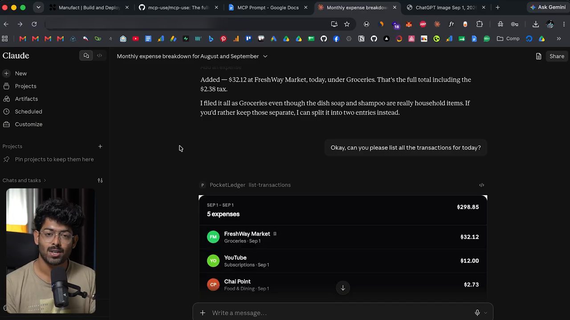This screenshot has width=570, height=320.
Task: Switch to the mcp-use GitHub tab
Action: tap(178, 8)
